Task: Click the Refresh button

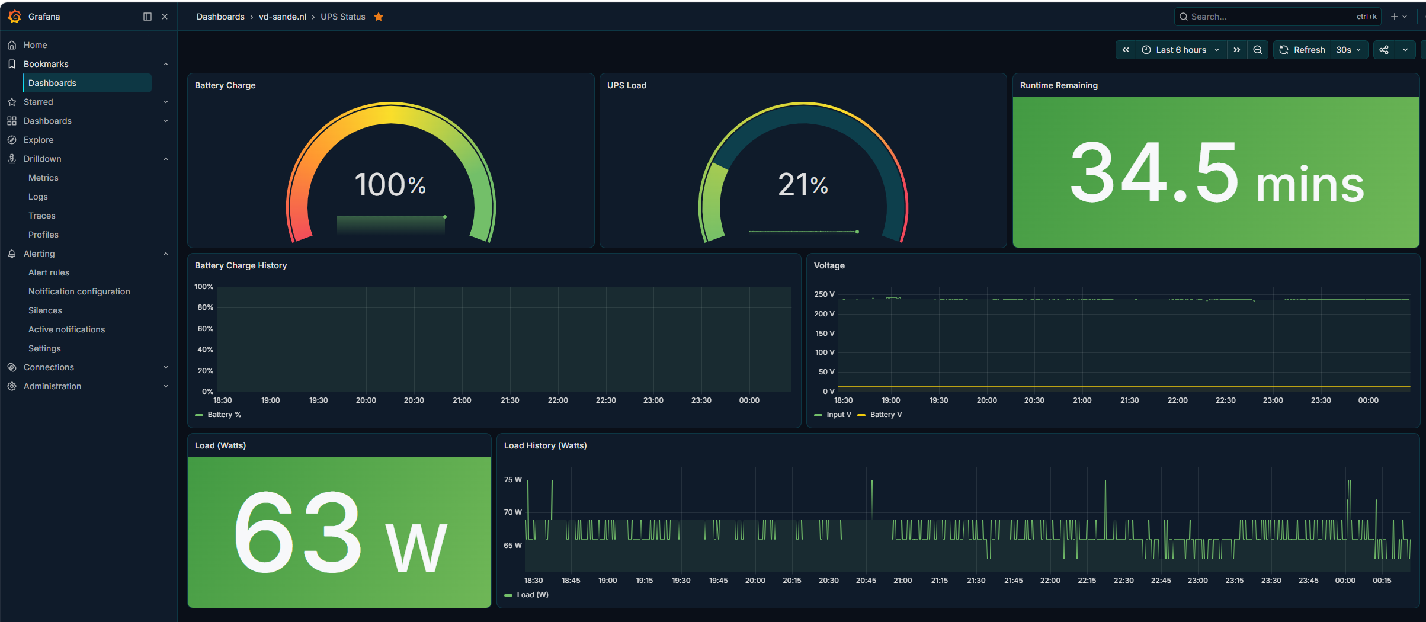Action: [x=1302, y=50]
